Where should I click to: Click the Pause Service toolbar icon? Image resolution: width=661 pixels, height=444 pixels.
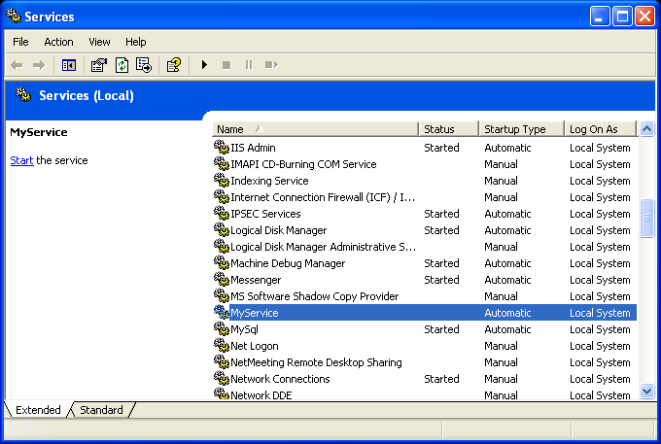tap(249, 65)
